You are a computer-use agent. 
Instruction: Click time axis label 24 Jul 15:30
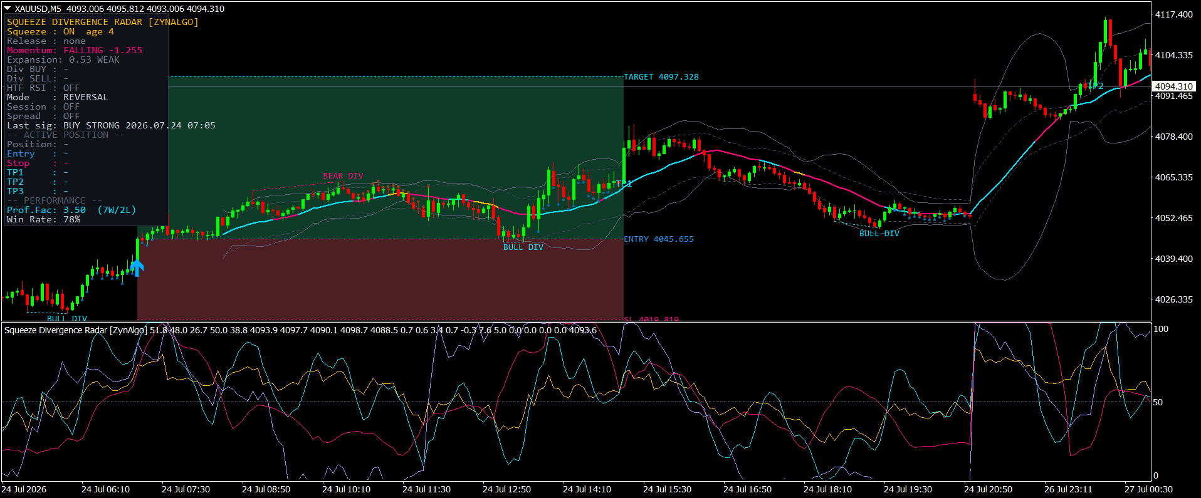(667, 489)
